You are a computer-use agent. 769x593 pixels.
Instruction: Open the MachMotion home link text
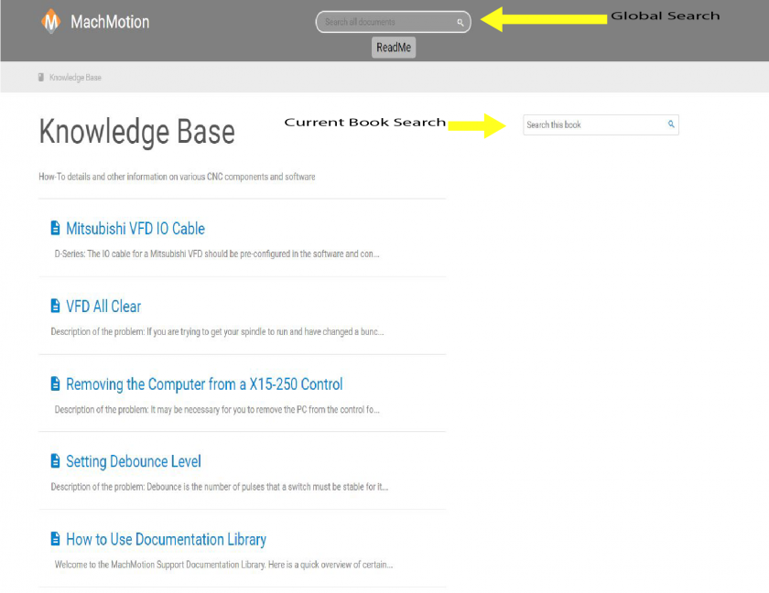click(x=110, y=22)
